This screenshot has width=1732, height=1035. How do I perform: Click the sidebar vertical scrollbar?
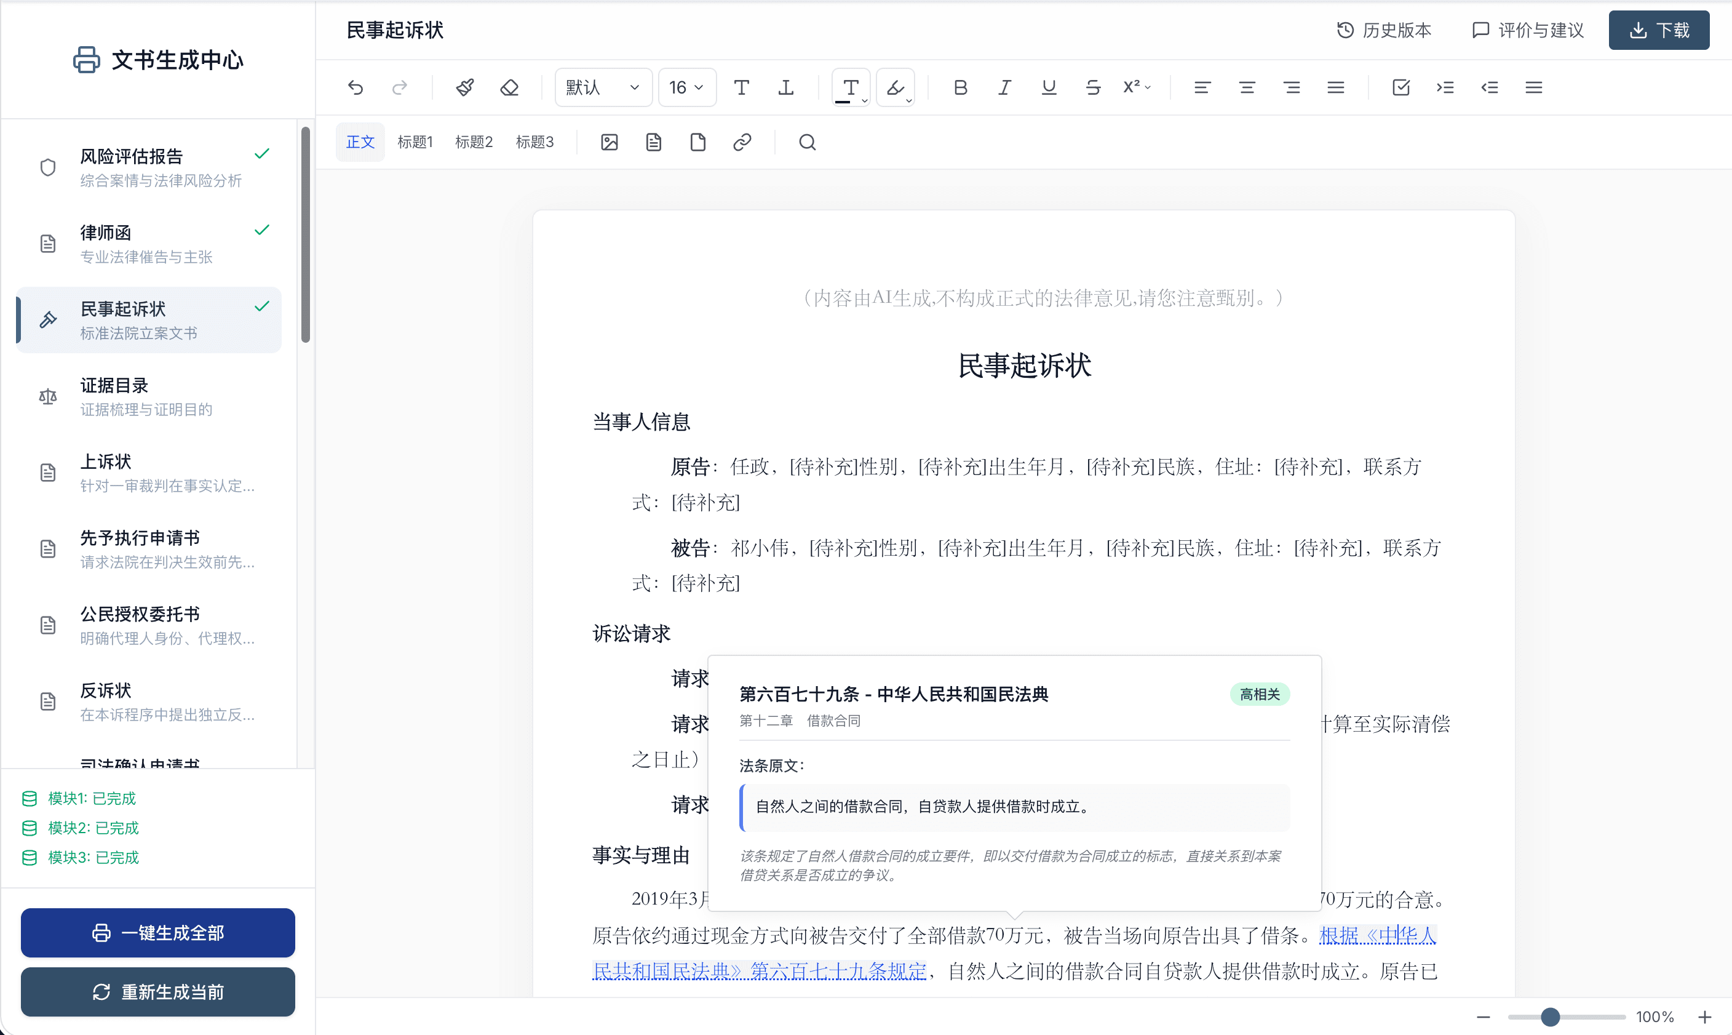tap(305, 235)
